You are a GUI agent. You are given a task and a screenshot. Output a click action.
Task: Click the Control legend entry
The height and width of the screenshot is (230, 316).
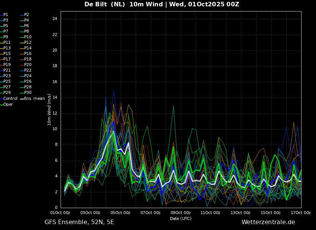pos(9,99)
